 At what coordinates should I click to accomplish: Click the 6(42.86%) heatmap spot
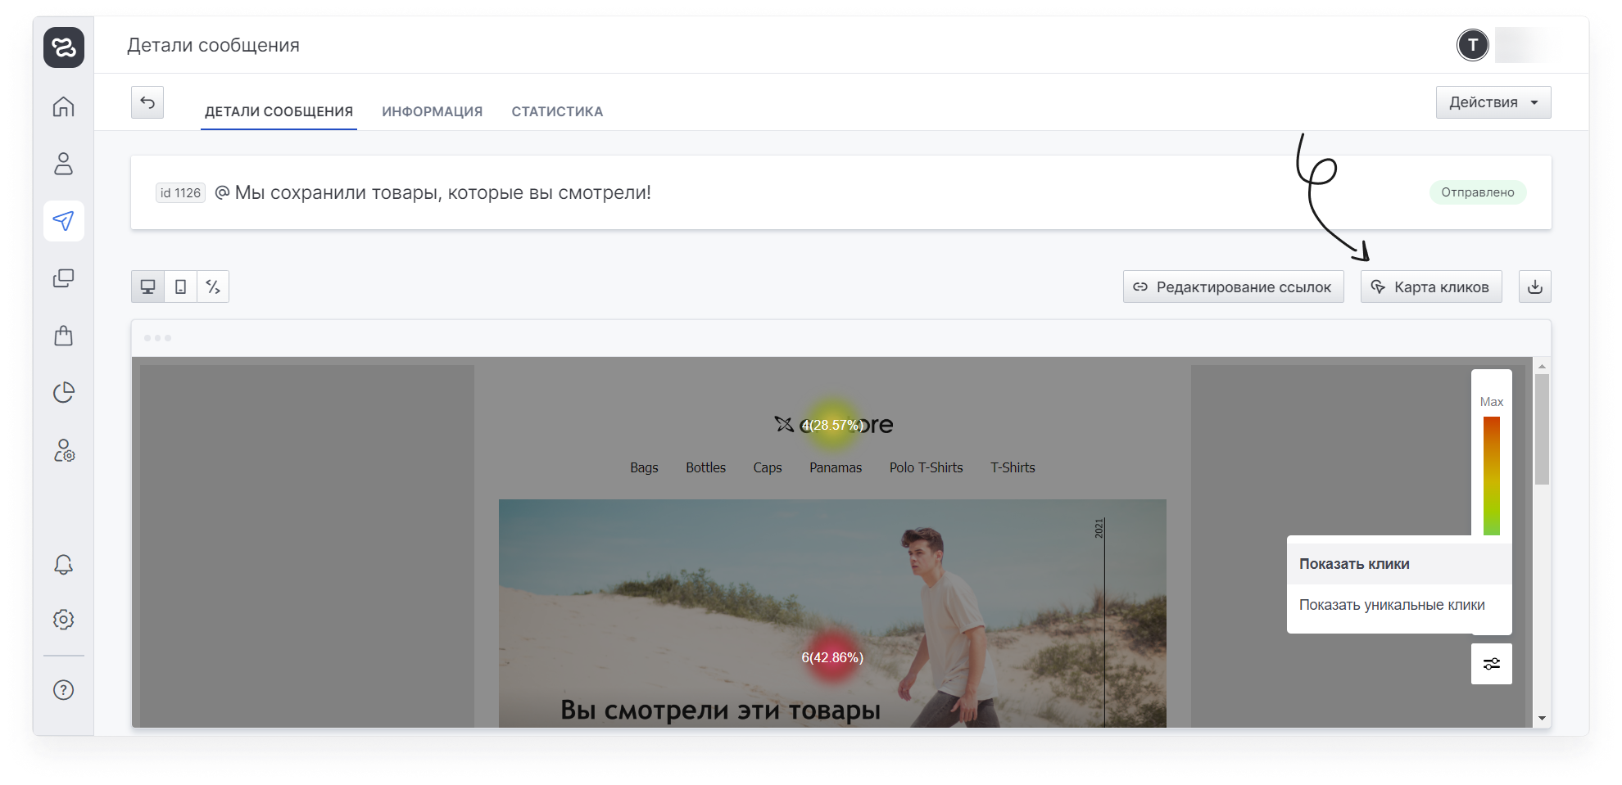click(x=832, y=657)
